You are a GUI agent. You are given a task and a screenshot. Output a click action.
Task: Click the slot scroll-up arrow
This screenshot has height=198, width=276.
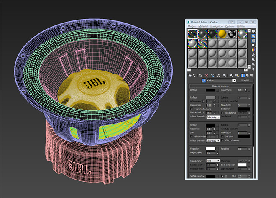pyautogui.click(x=249, y=30)
